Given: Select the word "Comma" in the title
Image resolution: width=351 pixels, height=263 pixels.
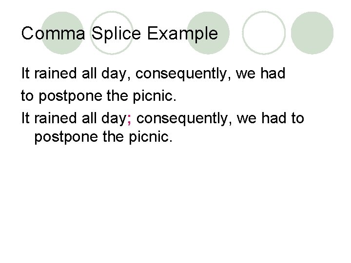Looking at the screenshot, I should tap(53, 33).
